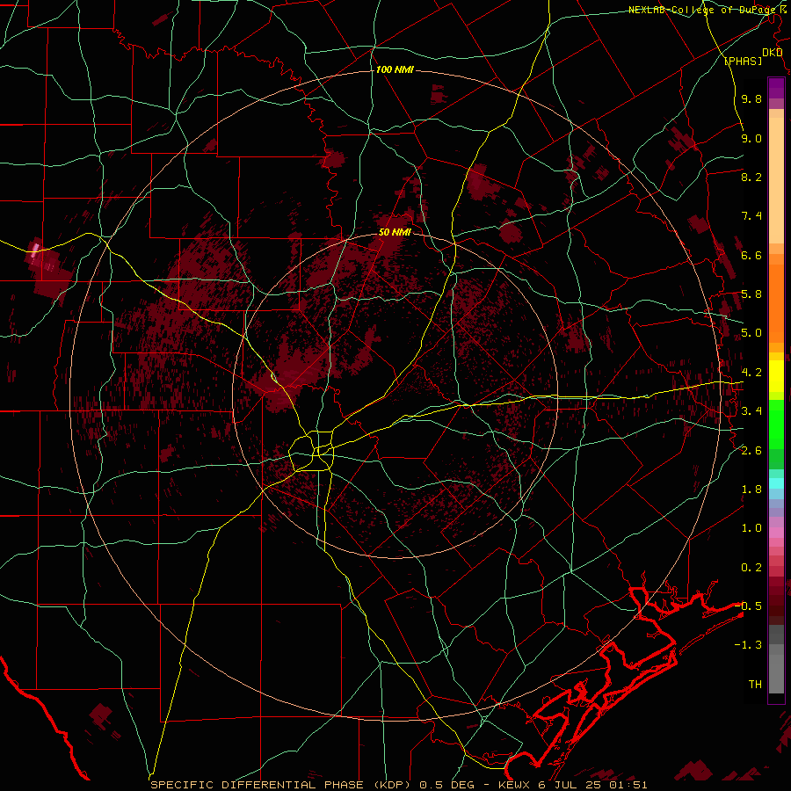Image resolution: width=791 pixels, height=791 pixels.
Task: Pick the gray segment of the color bar
Action: [x=776, y=658]
